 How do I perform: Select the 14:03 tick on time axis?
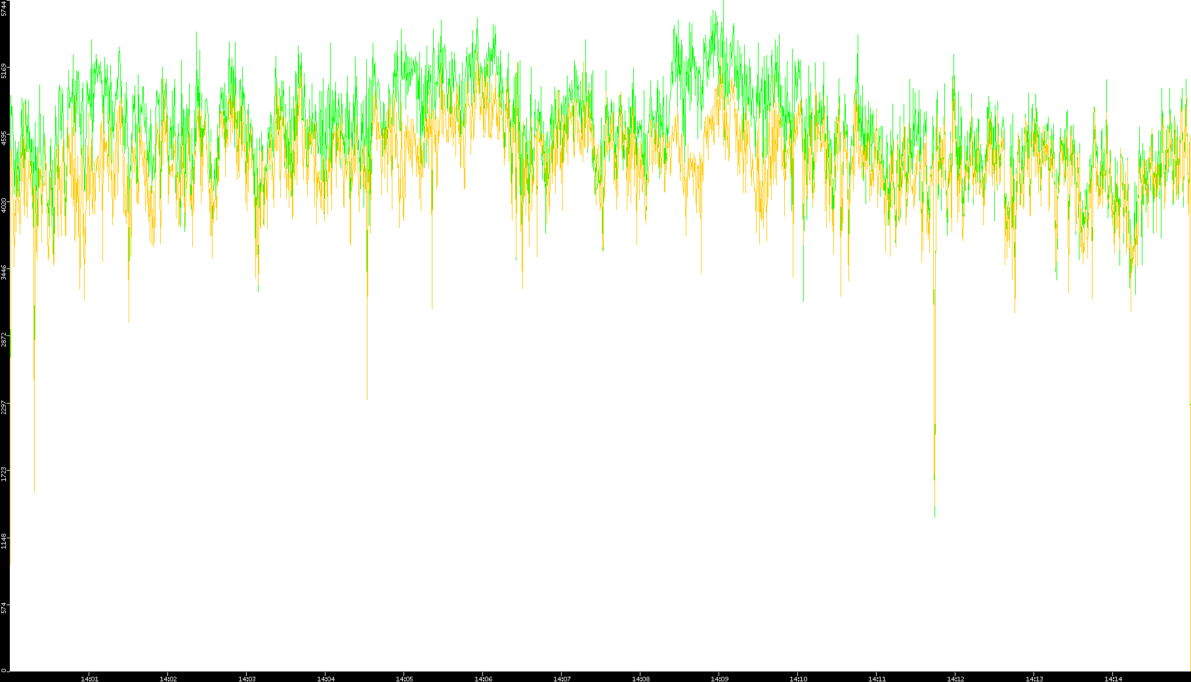click(x=247, y=679)
